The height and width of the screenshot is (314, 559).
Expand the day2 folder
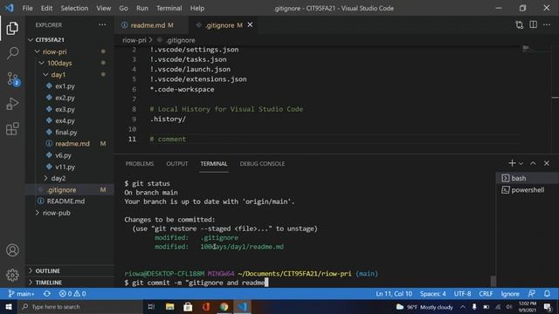click(x=59, y=178)
